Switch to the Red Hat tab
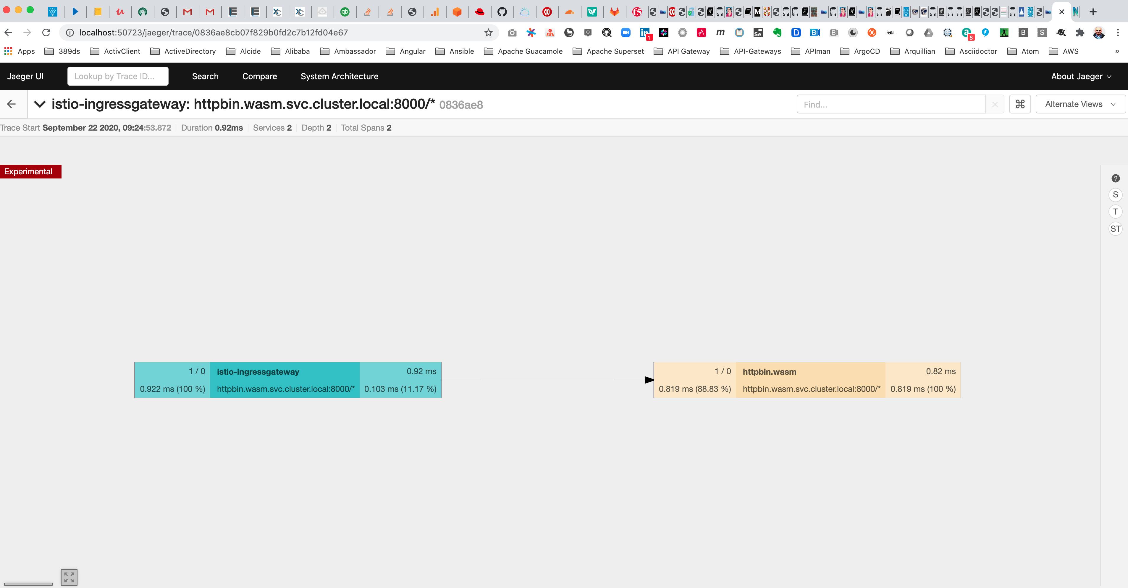1128x588 pixels. tap(479, 12)
